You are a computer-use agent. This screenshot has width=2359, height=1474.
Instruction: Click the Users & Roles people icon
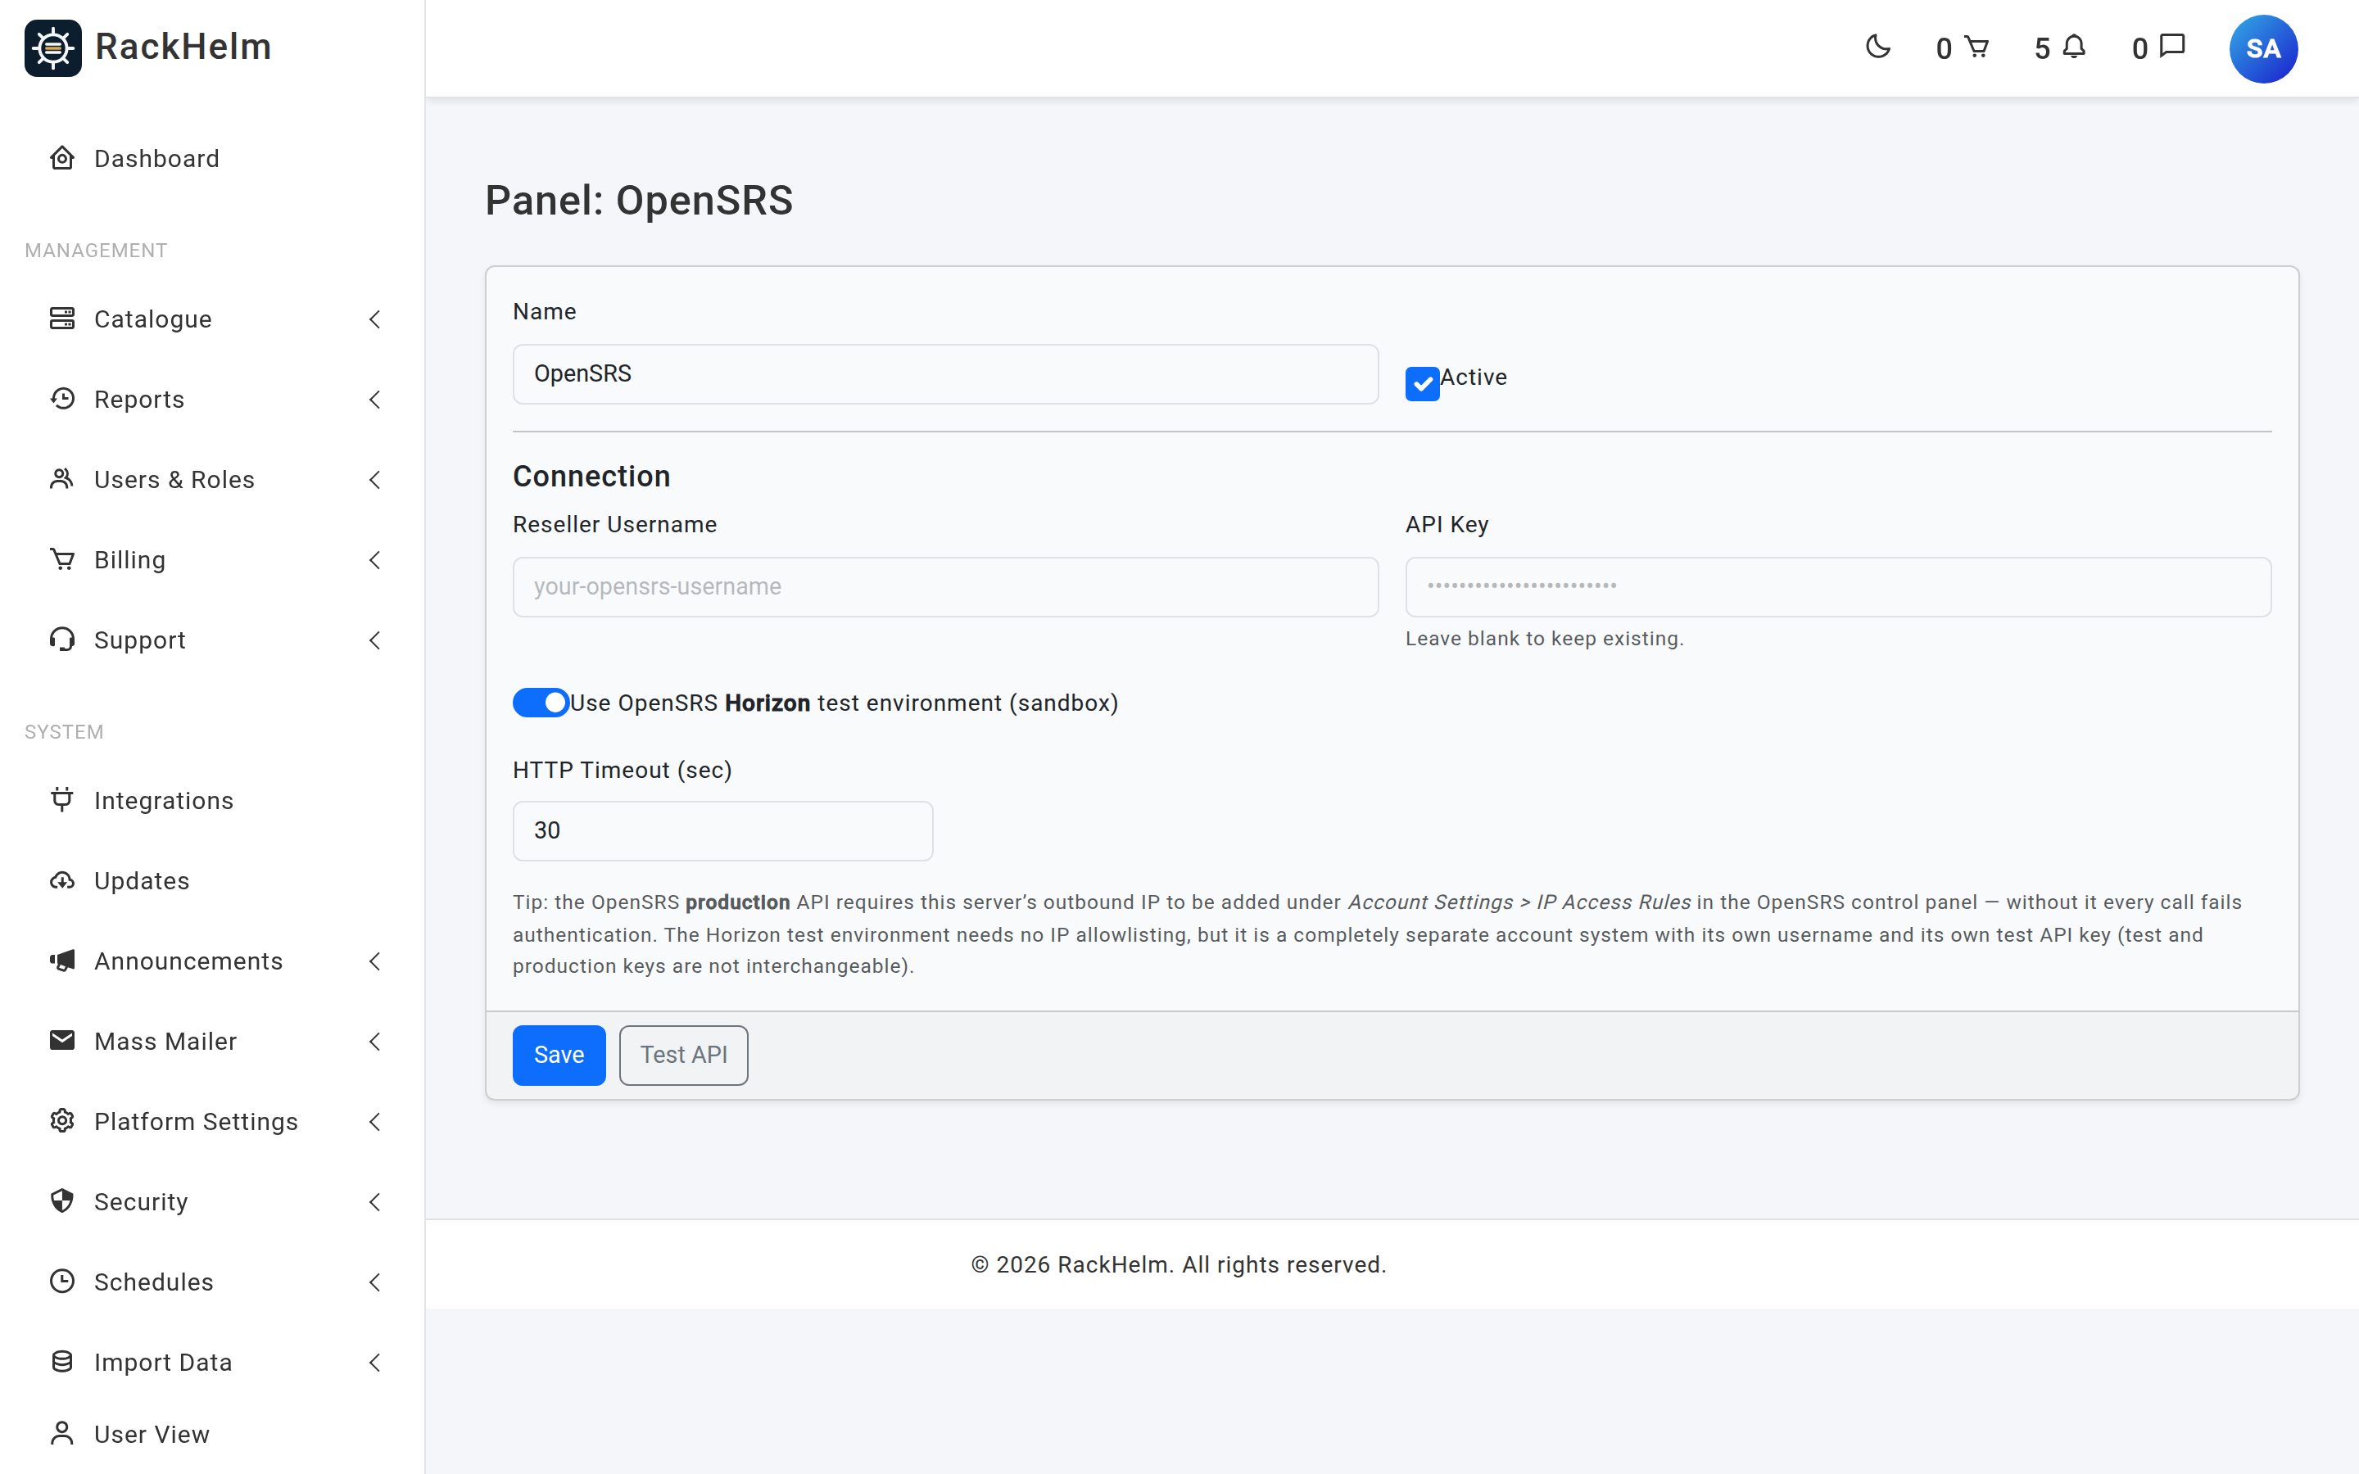[62, 479]
